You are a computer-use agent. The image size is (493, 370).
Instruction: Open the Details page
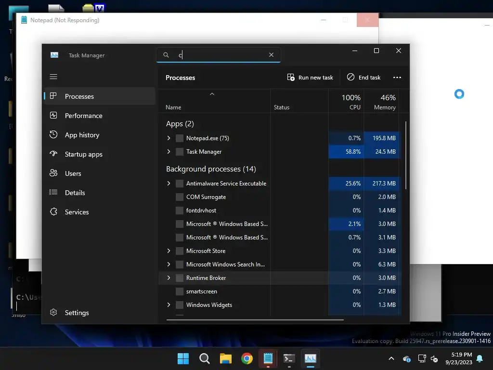click(100, 193)
